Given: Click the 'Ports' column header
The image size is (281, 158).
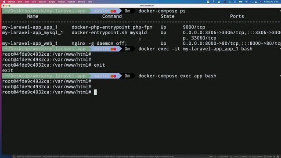Looking at the screenshot, I should pyautogui.click(x=237, y=16).
